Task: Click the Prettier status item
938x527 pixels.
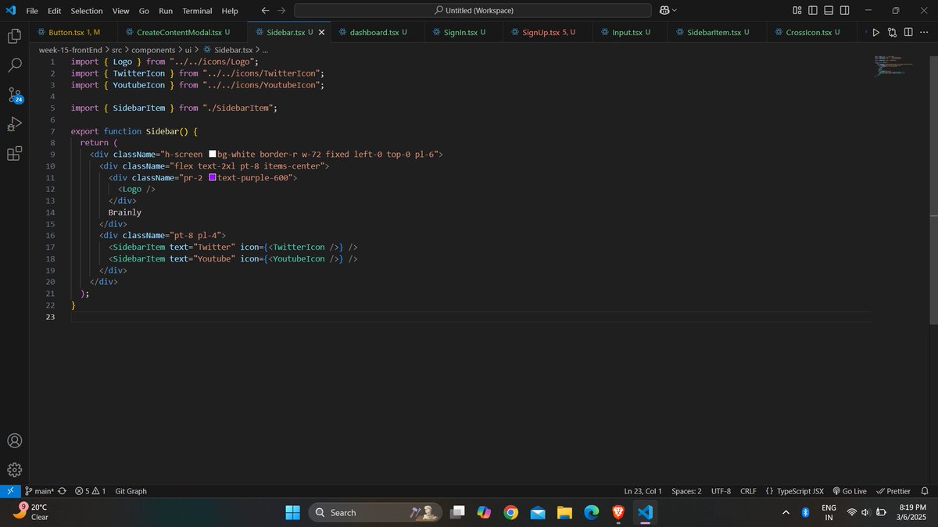Action: [893, 491]
